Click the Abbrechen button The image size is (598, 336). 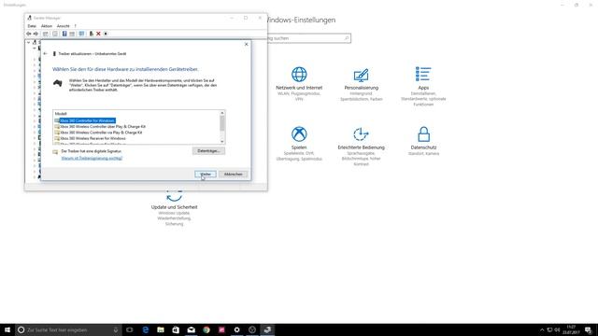click(x=233, y=175)
